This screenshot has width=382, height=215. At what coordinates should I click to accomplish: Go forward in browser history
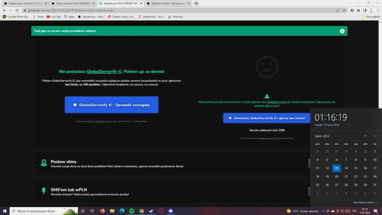[11, 10]
